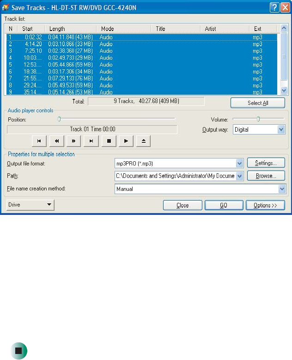Click GO to start saving tracks
The height and width of the screenshot is (360, 292).
tap(224, 205)
